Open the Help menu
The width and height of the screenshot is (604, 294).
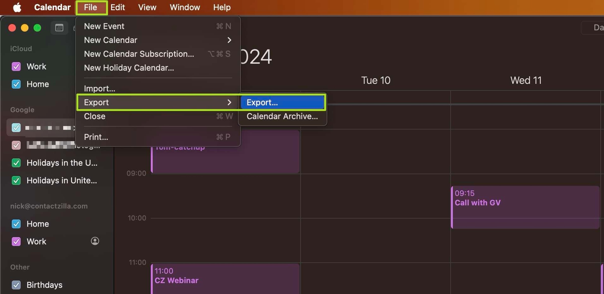[222, 7]
